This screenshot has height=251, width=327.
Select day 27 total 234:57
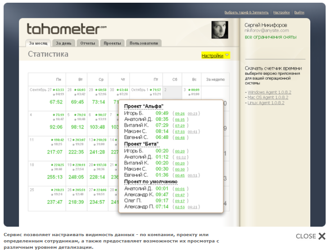click(97, 202)
